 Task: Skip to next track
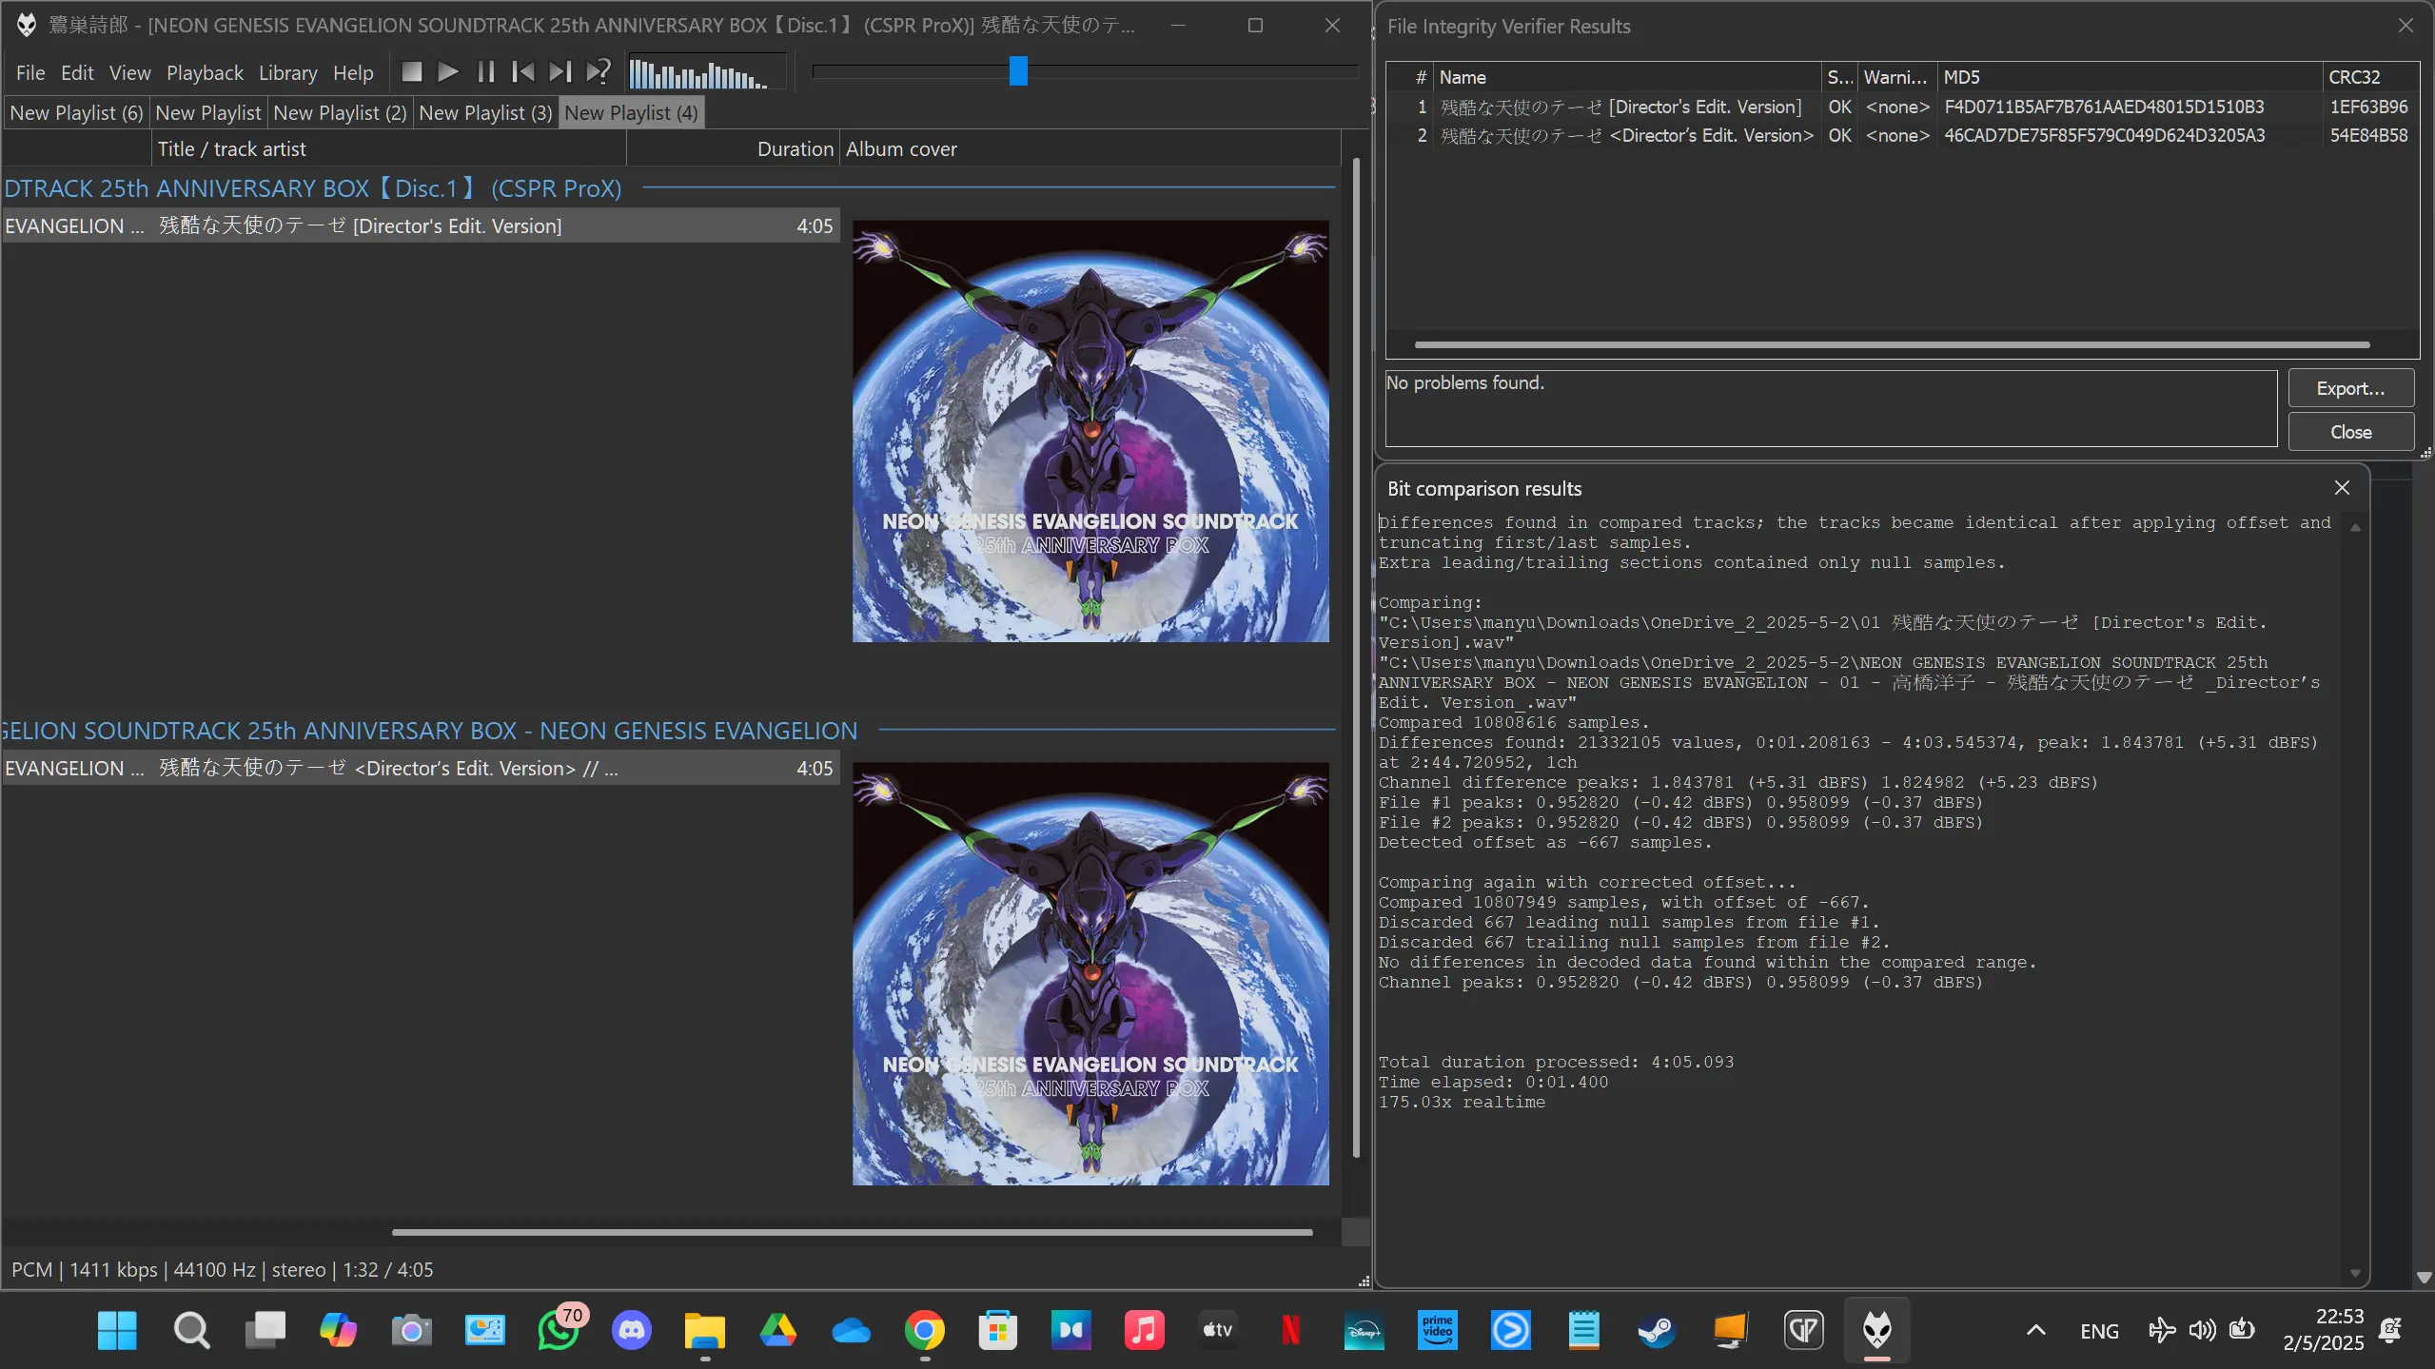(x=560, y=71)
